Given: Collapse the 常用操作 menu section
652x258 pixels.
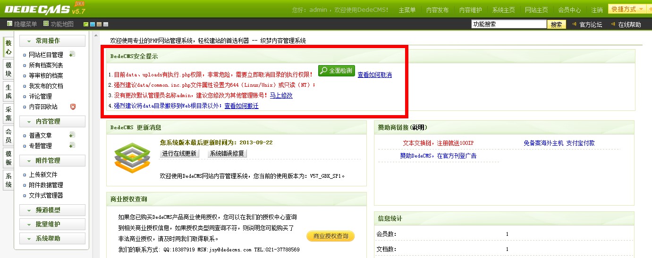Looking at the screenshot, I should [52, 41].
